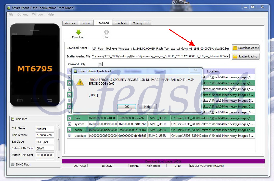Click the Chip Info panel icon
274x181 pixels.
(x=13, y=119)
